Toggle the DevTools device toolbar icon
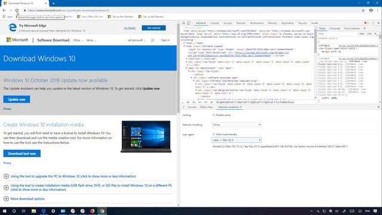This screenshot has width=382, height=215. click(x=189, y=23)
